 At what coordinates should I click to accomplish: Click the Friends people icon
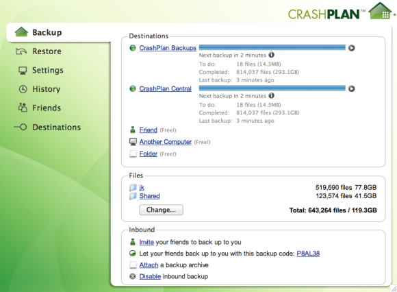click(x=23, y=108)
